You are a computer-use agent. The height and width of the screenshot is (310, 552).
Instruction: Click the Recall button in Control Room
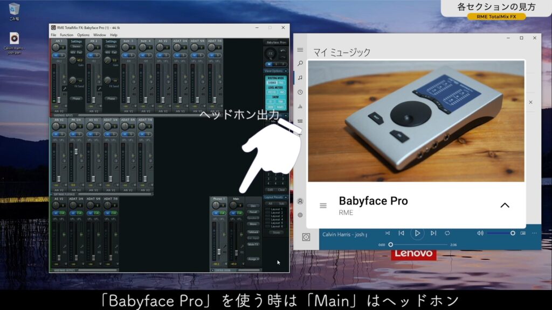[x=253, y=212]
